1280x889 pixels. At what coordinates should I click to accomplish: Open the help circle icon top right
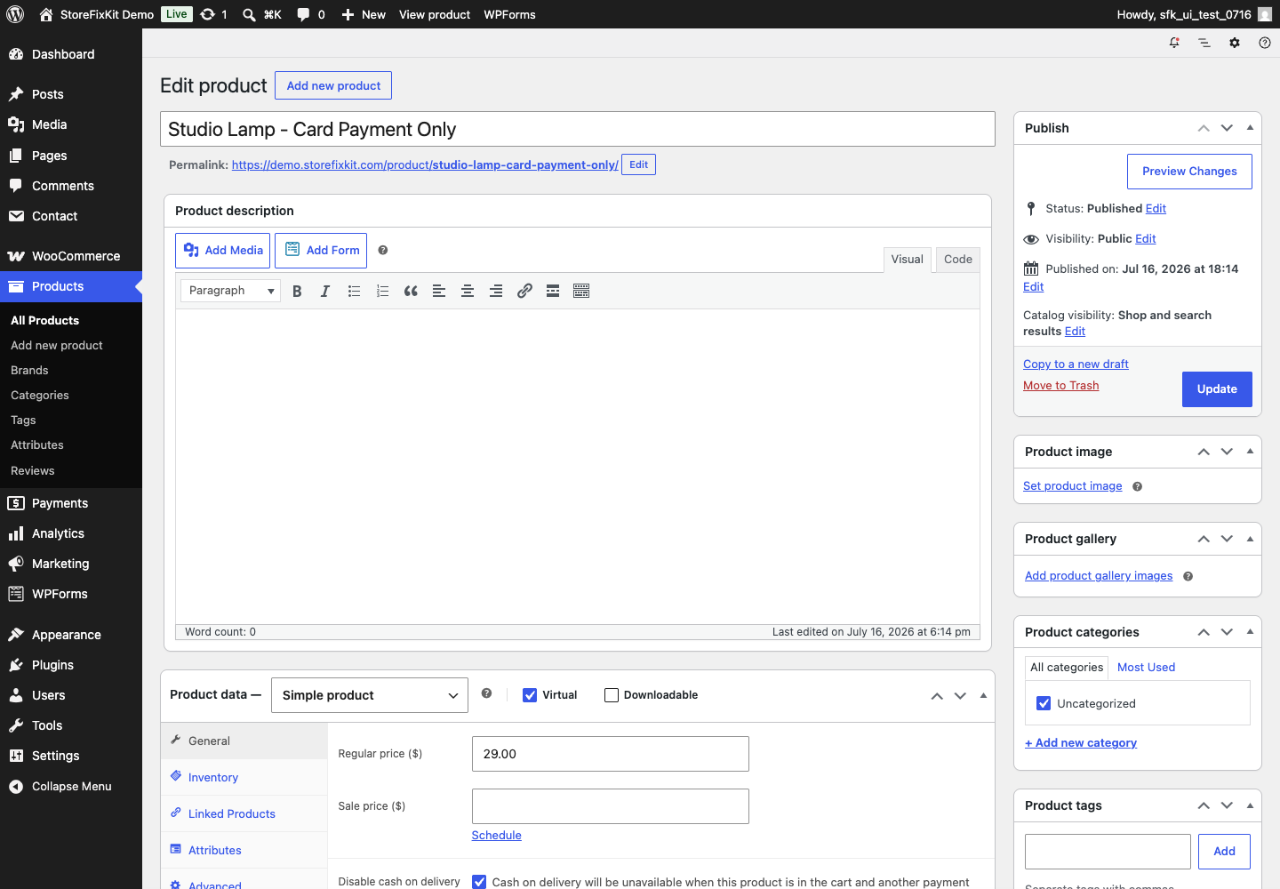click(1265, 43)
